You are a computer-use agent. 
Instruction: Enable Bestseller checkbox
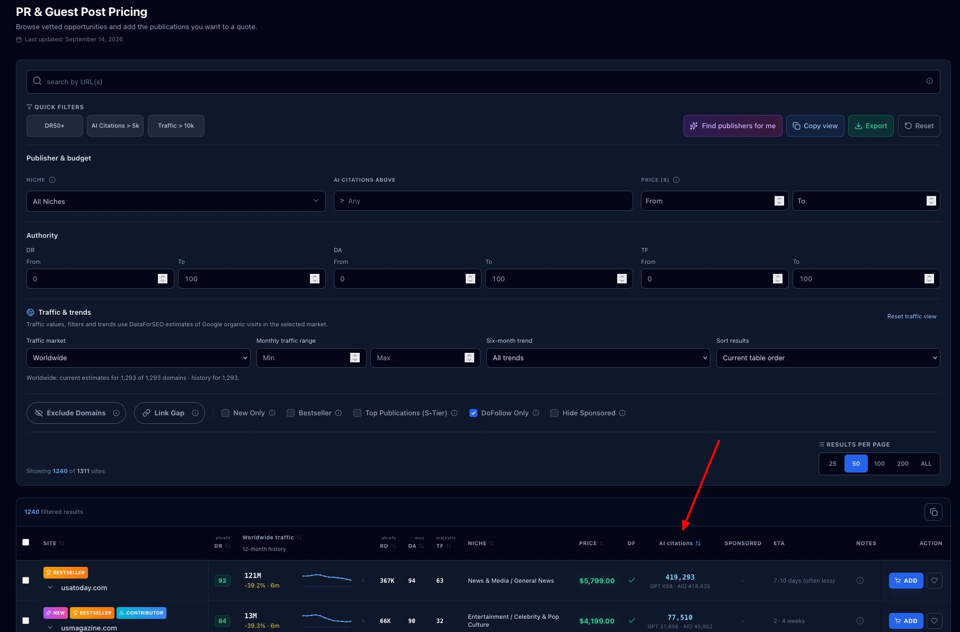pyautogui.click(x=290, y=413)
